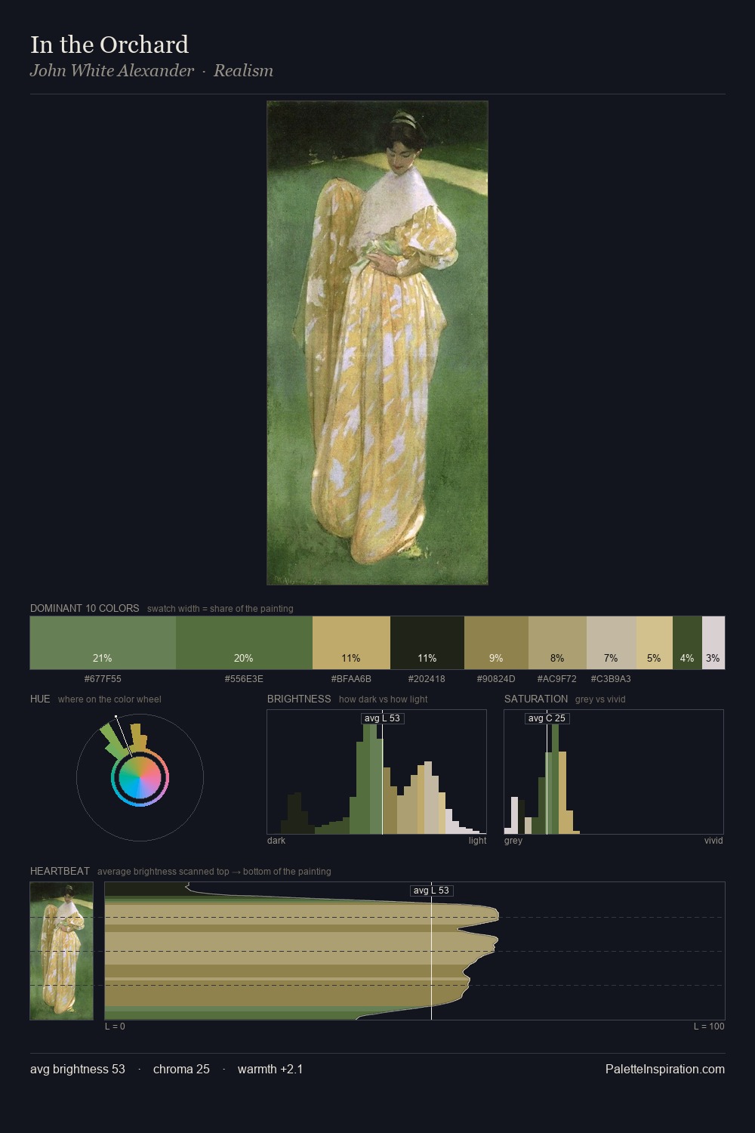Click 'chroma 25' in footer
The height and width of the screenshot is (1133, 755).
(181, 1069)
